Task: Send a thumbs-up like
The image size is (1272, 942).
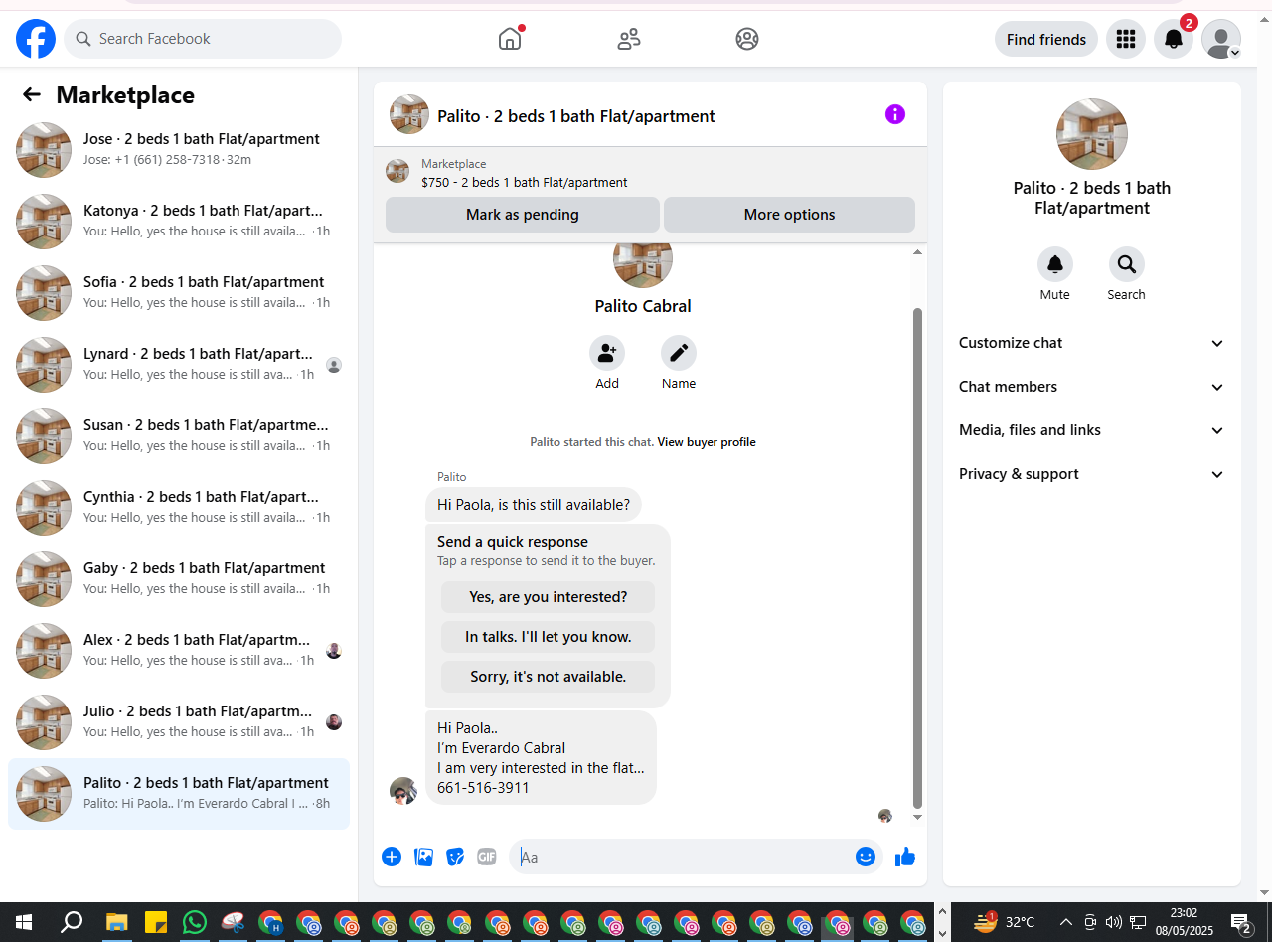Action: [904, 857]
